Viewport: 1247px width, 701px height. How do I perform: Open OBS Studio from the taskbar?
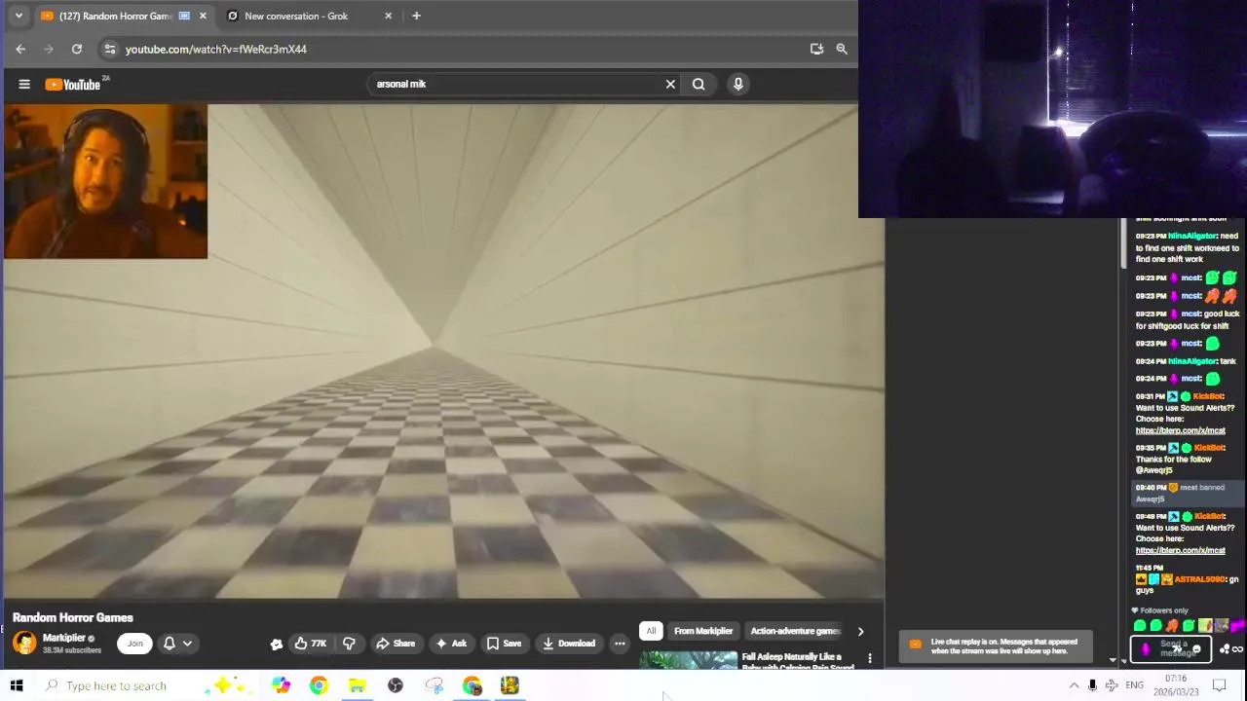coord(396,685)
